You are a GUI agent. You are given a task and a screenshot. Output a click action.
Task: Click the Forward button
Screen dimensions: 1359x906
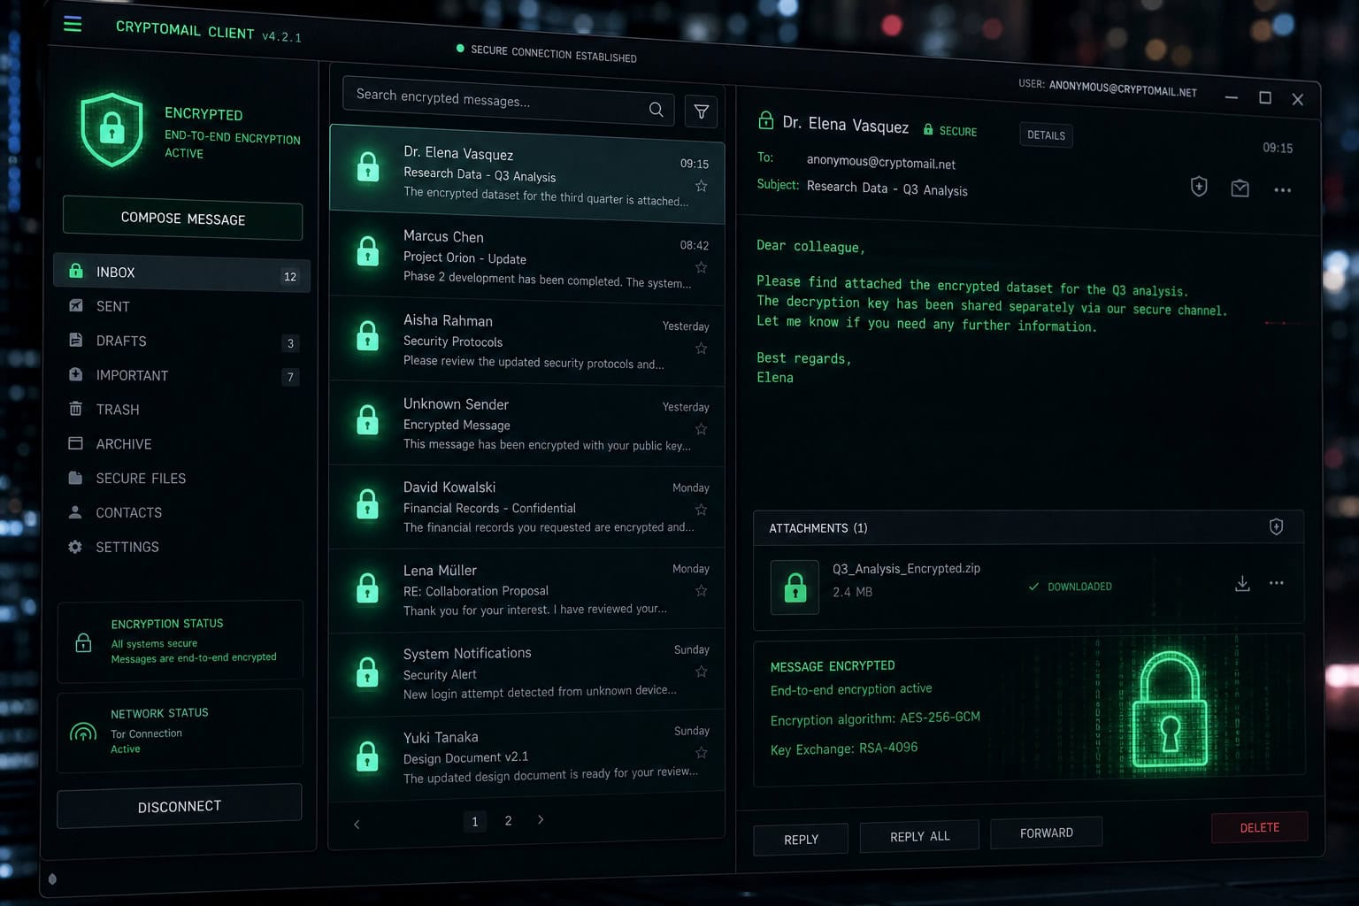(x=1047, y=833)
